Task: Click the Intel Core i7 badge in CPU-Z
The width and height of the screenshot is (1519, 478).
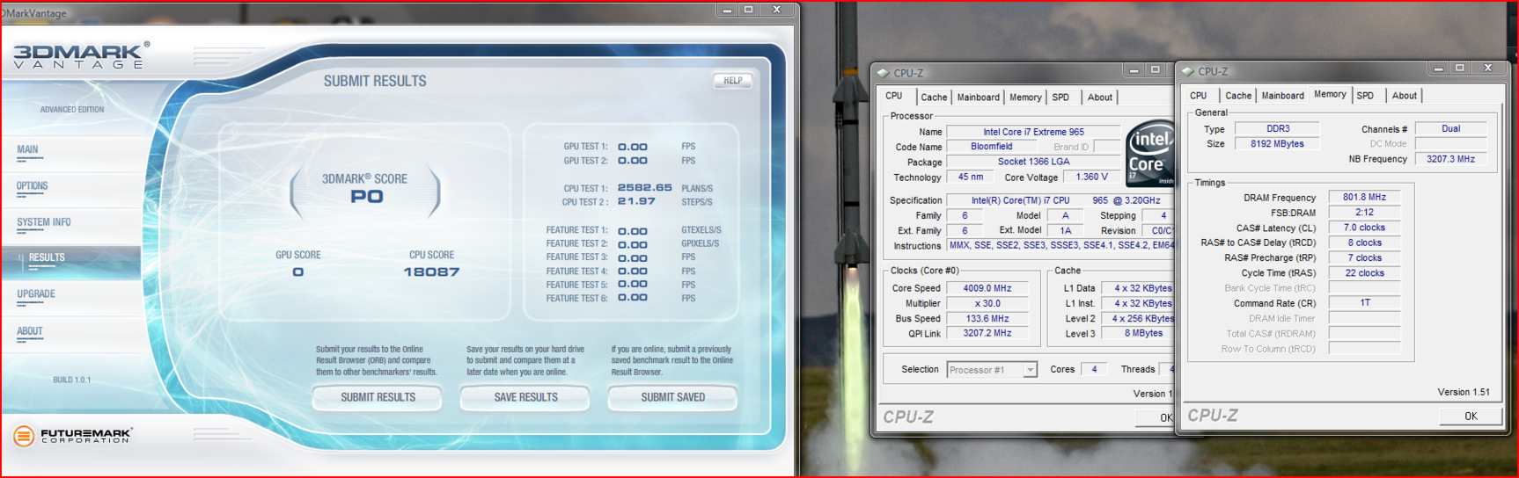Action: click(x=1150, y=153)
